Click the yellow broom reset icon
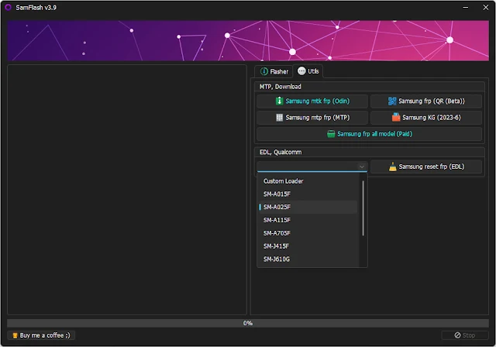Screen dimensions: 496x347 (393, 167)
